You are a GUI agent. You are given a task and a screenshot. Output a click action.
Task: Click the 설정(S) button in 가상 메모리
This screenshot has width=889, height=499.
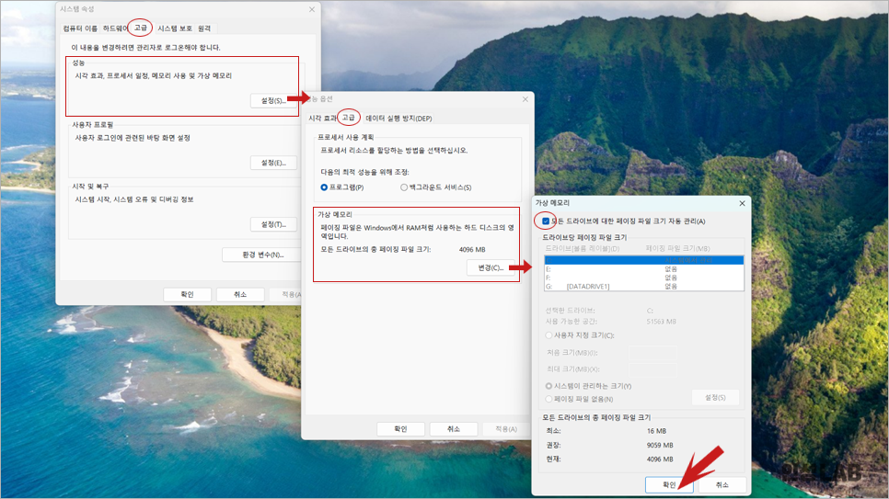pyautogui.click(x=715, y=398)
